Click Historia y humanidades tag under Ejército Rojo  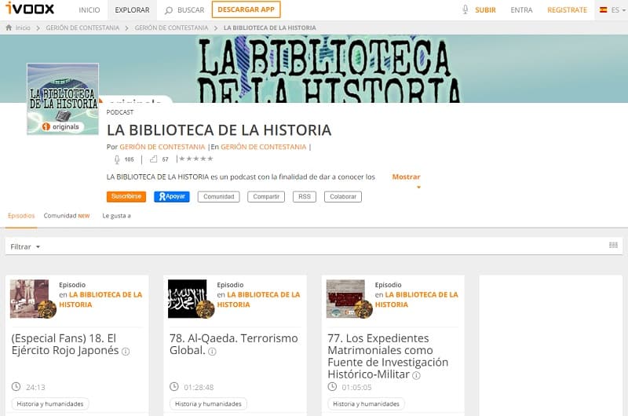50,404
